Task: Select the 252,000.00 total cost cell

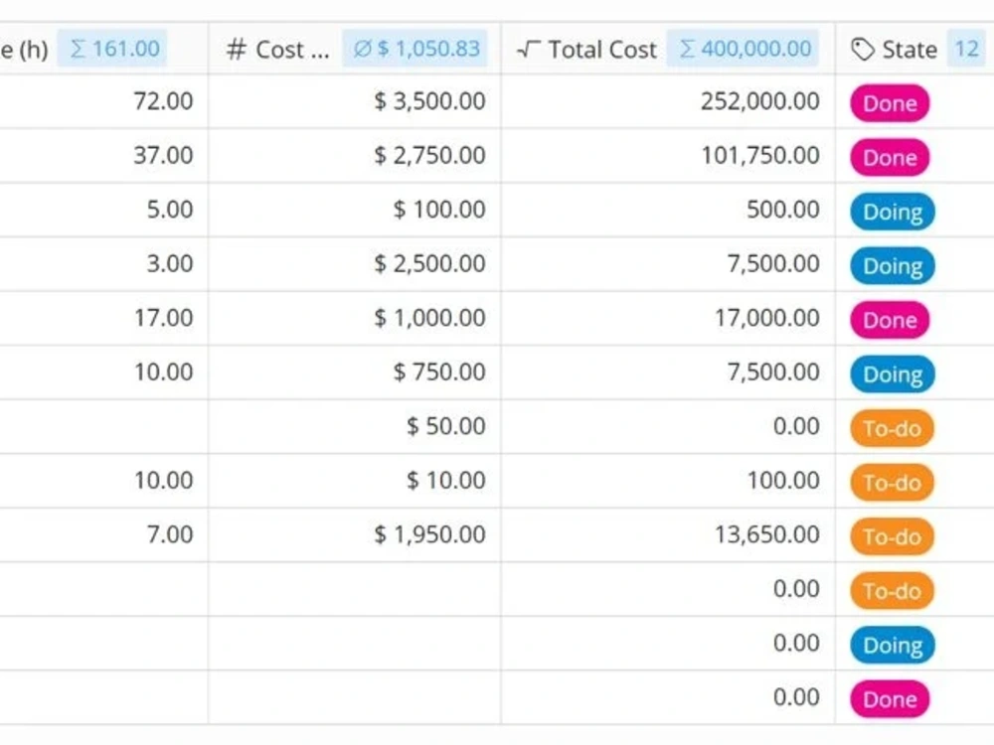Action: pos(668,101)
